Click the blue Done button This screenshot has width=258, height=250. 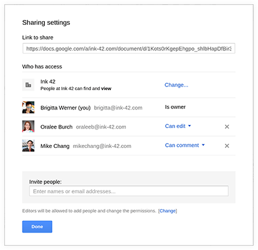pyautogui.click(x=37, y=226)
